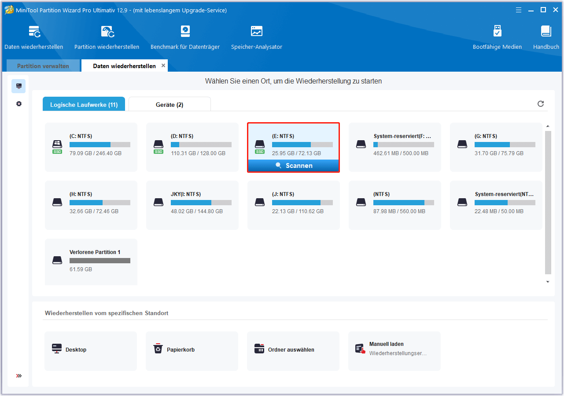The image size is (564, 396).
Task: Click the J: drive usage bar
Action: coord(302,203)
